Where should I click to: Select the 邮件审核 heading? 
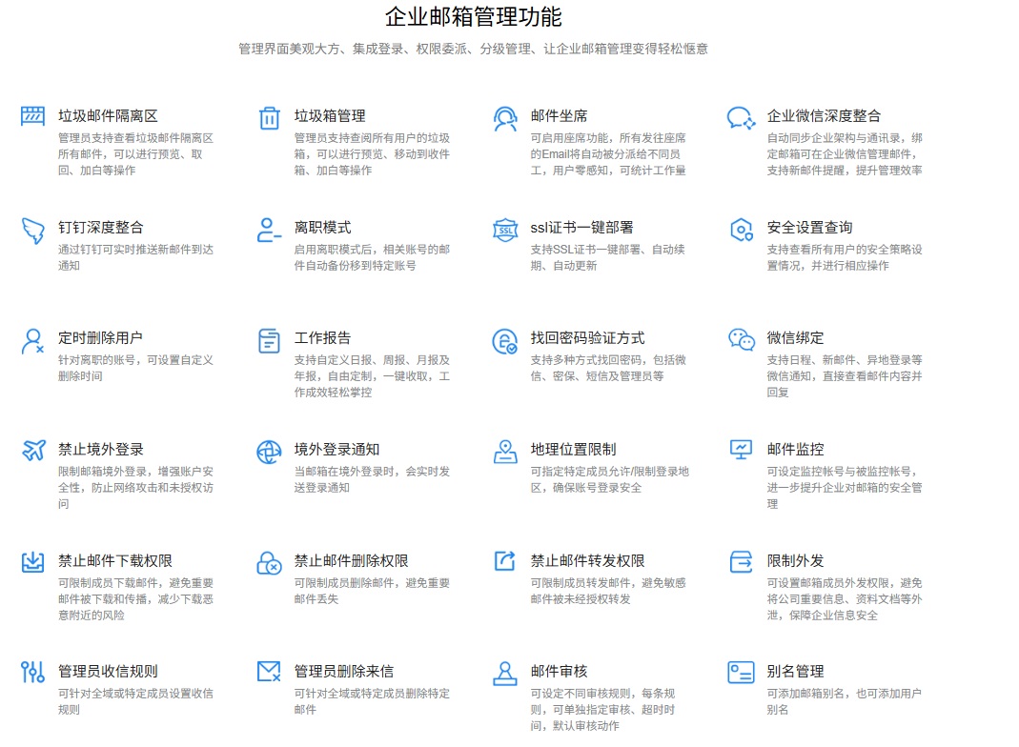(x=559, y=671)
